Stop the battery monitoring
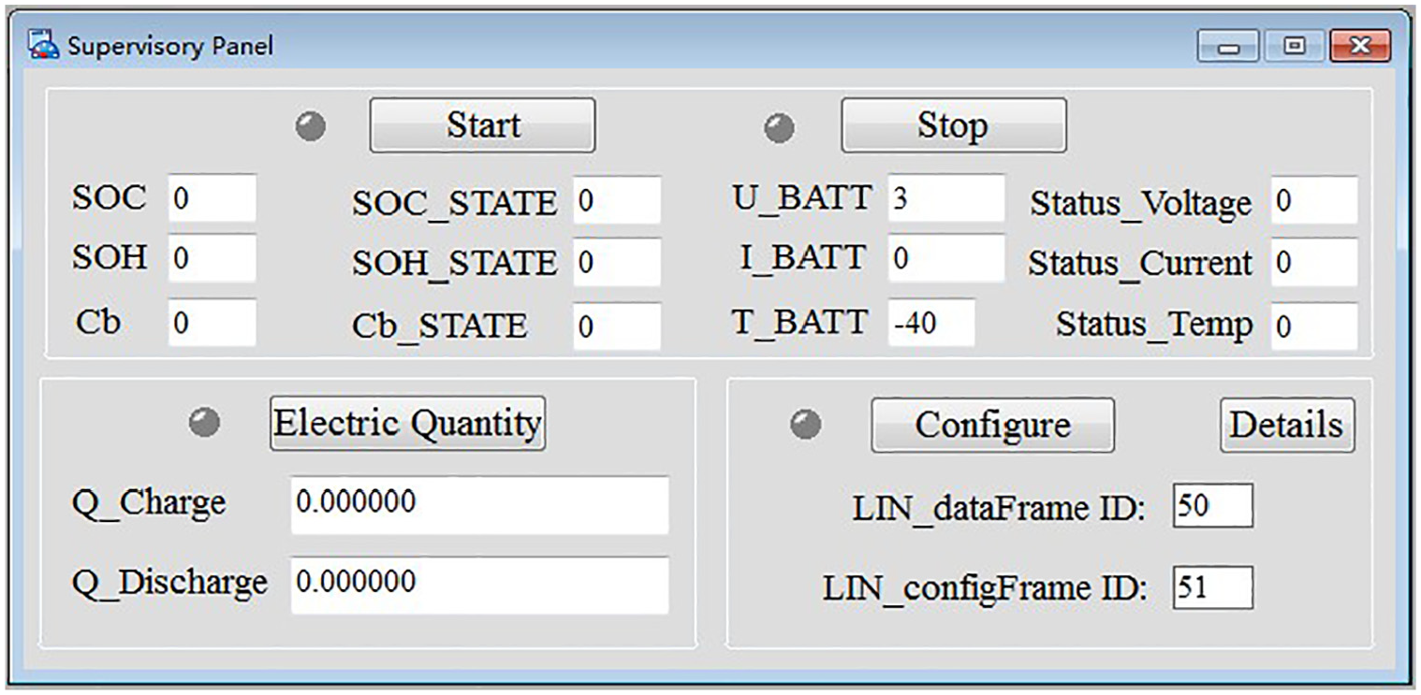 (953, 125)
